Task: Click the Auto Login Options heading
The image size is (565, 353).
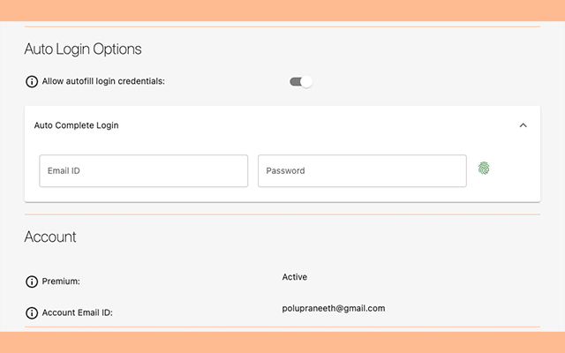Action: click(83, 49)
